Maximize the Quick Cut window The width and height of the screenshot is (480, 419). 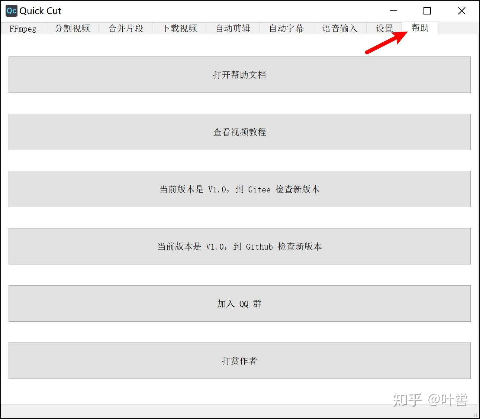[428, 11]
